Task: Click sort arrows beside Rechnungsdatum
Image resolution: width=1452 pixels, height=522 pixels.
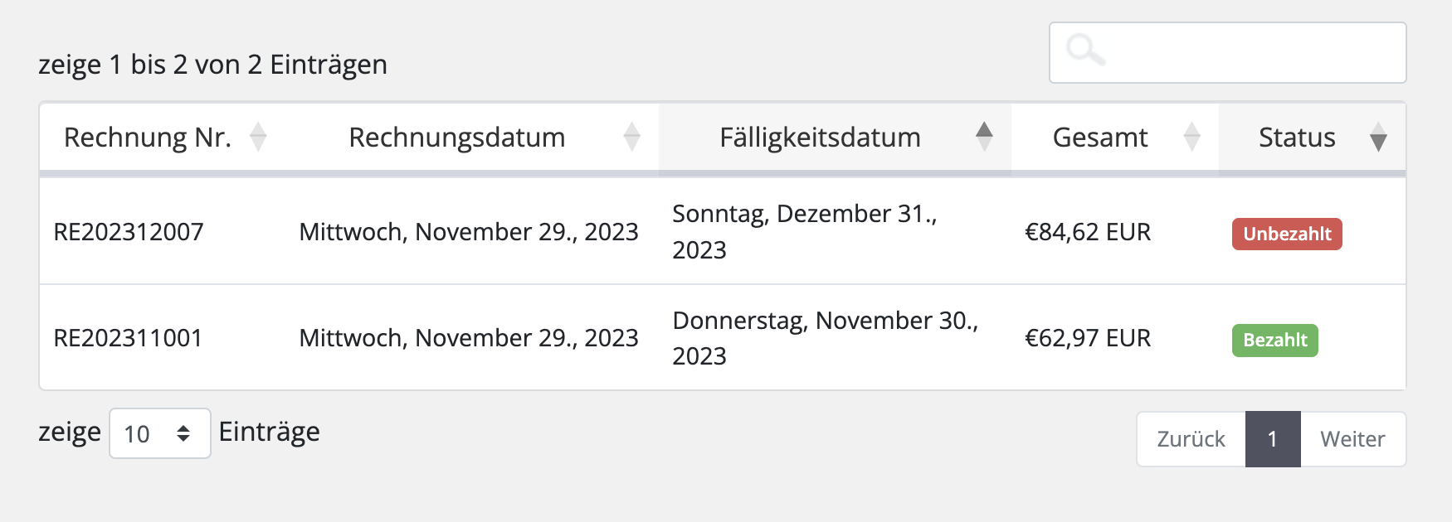Action: point(631,137)
